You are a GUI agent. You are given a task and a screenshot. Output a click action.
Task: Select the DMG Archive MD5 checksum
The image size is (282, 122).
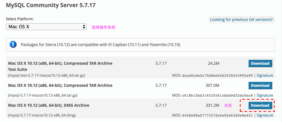218,115
